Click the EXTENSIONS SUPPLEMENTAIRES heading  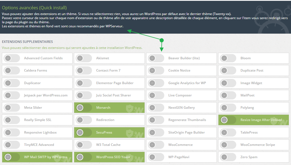point(27,42)
